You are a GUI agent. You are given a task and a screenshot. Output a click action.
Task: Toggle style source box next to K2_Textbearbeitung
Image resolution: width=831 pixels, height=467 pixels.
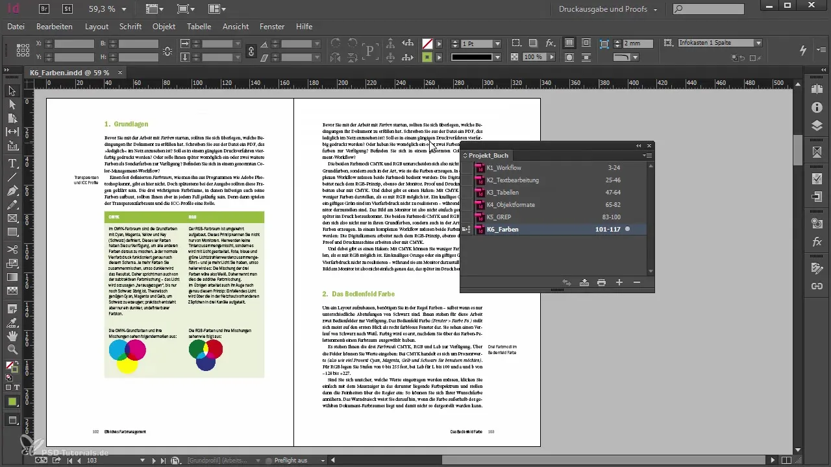[x=465, y=180]
